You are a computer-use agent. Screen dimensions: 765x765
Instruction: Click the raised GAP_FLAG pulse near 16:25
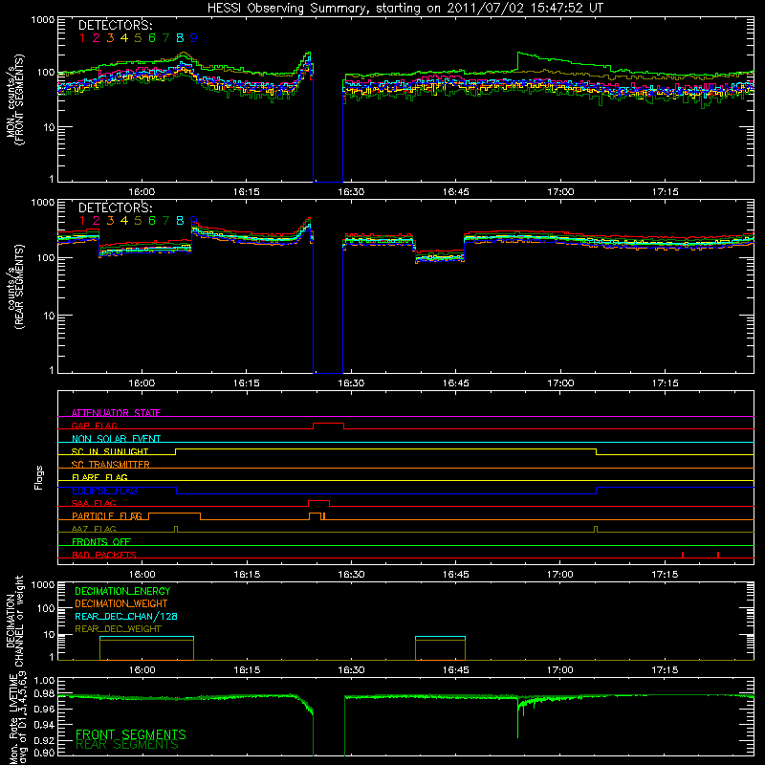[x=328, y=424]
